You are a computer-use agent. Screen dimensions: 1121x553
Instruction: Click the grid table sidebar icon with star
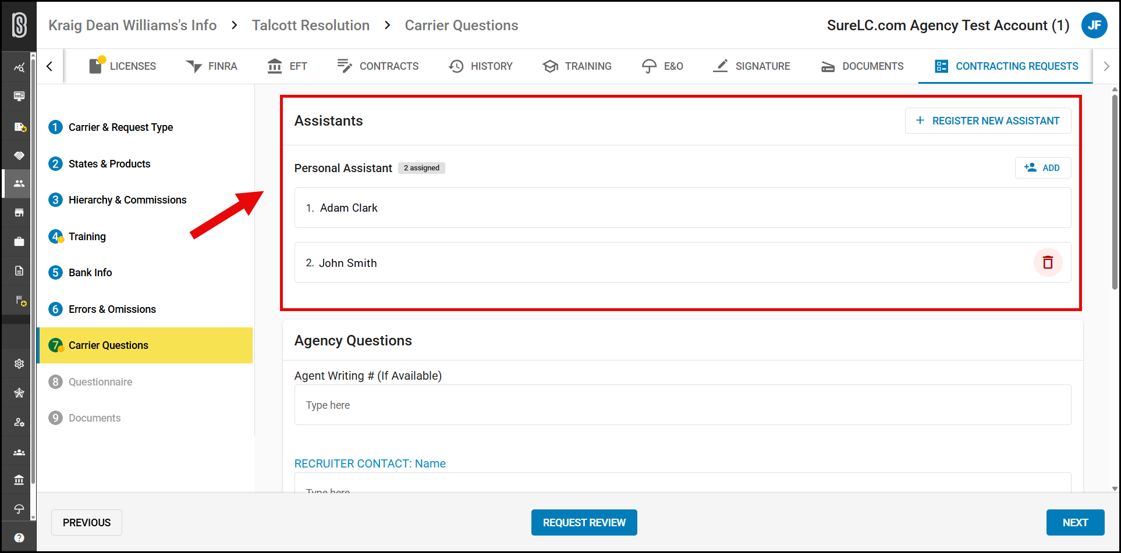coord(20,127)
